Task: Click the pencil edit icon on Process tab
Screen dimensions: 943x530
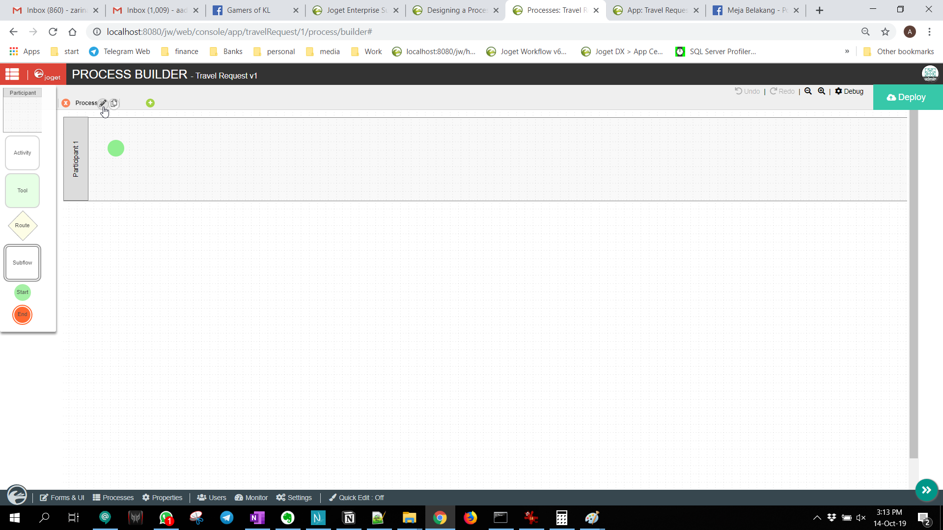Action: pyautogui.click(x=103, y=103)
